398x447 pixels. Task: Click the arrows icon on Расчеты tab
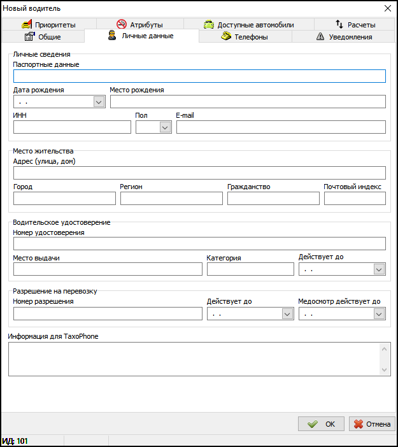339,25
